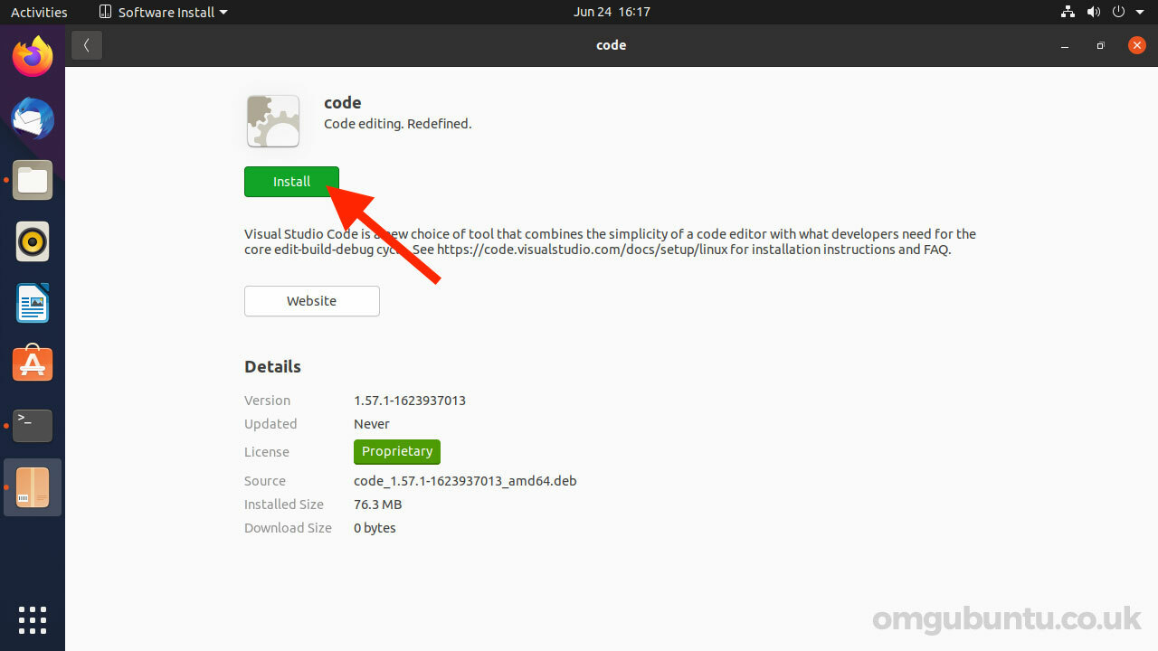Click the Visual Studio Code description paragraph
Viewport: 1158px width, 651px height.
coord(611,241)
